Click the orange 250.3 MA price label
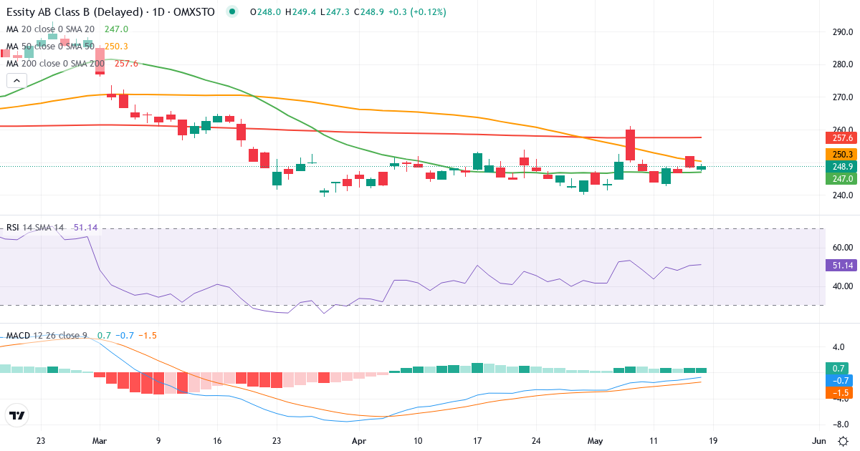860x451 pixels. click(841, 154)
